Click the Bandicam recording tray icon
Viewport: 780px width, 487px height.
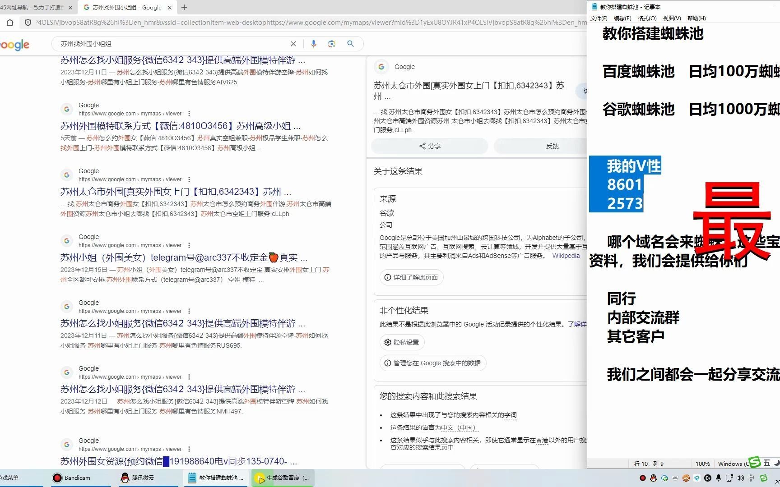click(x=643, y=478)
